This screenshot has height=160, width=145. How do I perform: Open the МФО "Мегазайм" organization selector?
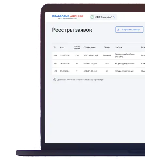(103, 17)
